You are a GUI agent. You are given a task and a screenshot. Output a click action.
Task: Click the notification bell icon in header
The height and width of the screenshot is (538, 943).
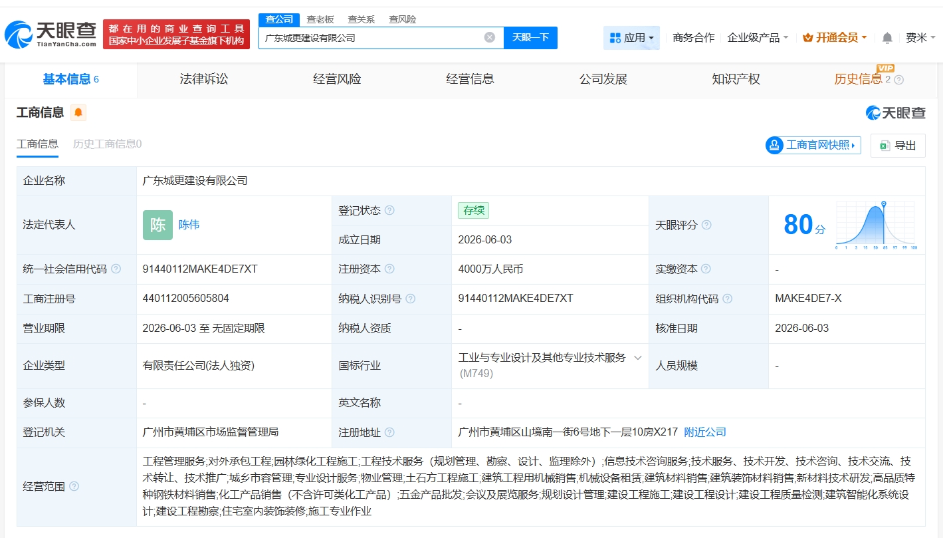coord(887,38)
